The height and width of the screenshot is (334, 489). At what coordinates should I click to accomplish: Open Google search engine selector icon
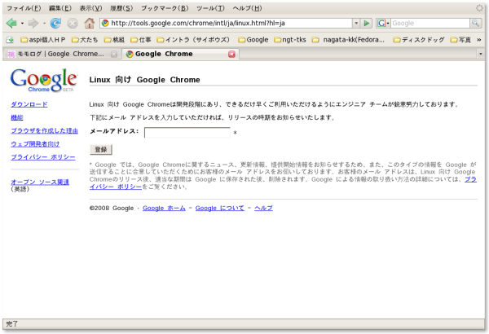tap(383, 23)
